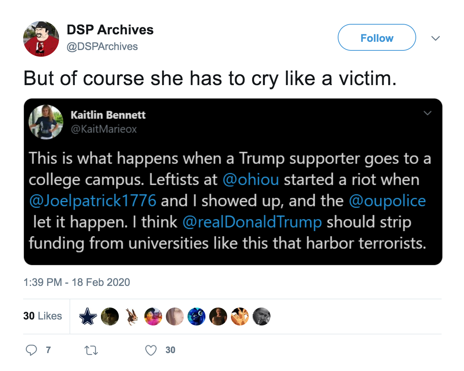Click the blue pony liker avatar
Image resolution: width=464 pixels, height=371 pixels.
[x=196, y=317]
